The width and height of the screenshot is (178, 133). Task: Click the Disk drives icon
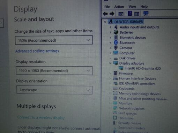[x=116, y=58]
